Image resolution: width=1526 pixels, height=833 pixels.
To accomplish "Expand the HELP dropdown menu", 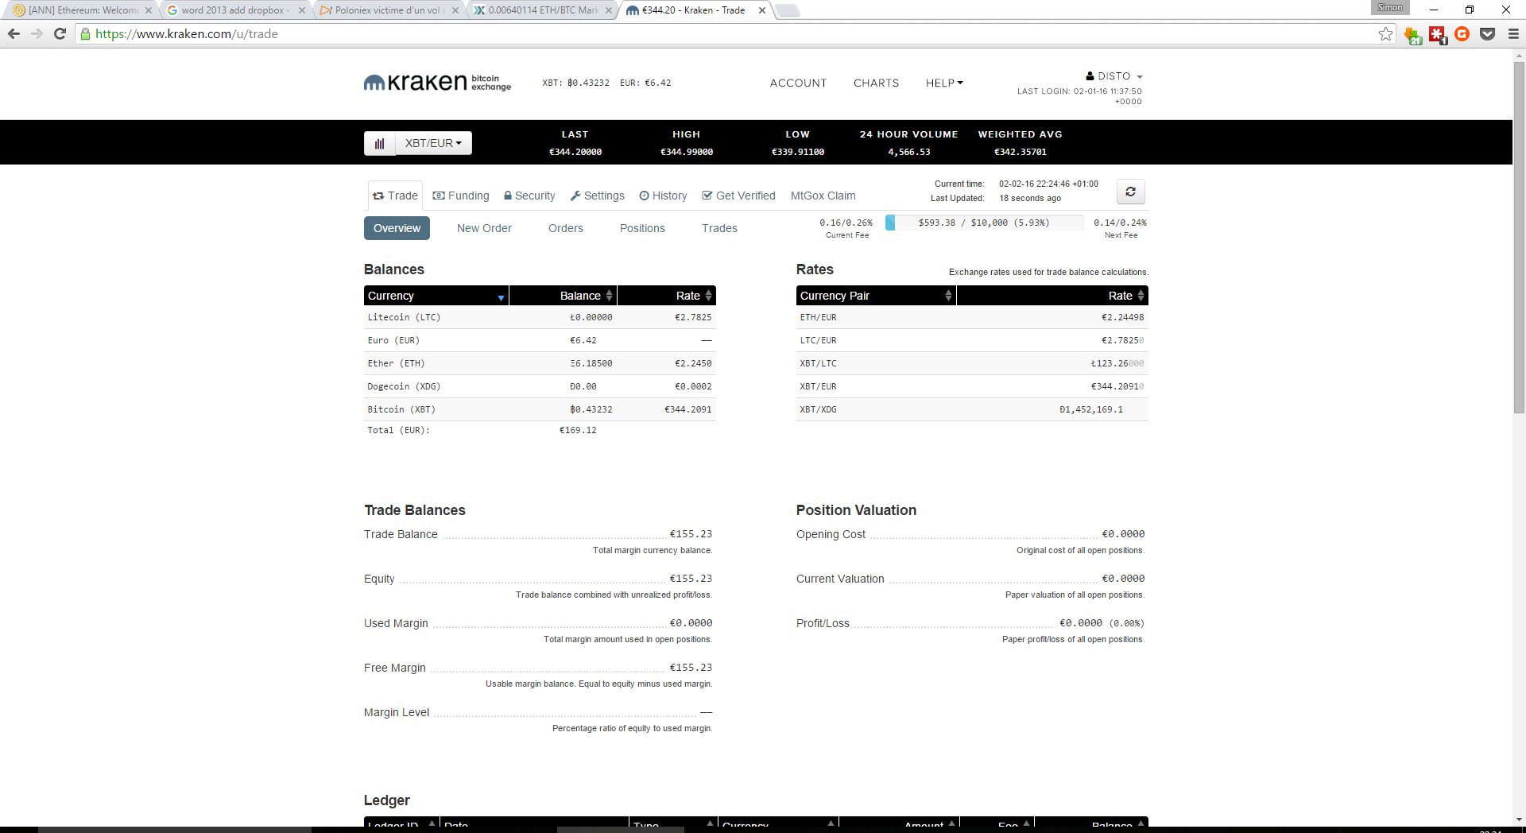I will (944, 83).
